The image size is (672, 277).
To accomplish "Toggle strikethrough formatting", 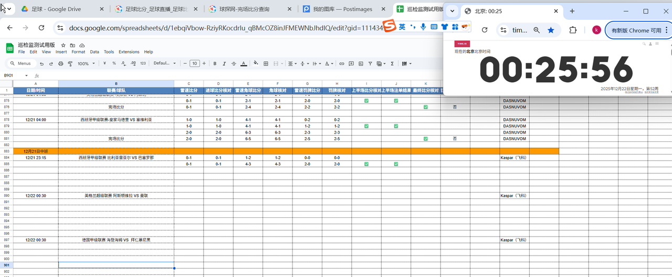I will [234, 63].
